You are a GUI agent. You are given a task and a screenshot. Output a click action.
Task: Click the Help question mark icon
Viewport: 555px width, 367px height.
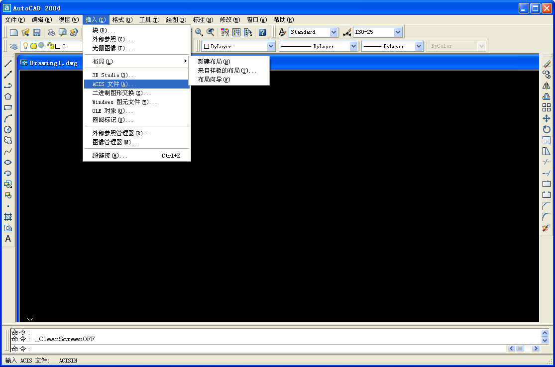[262, 32]
